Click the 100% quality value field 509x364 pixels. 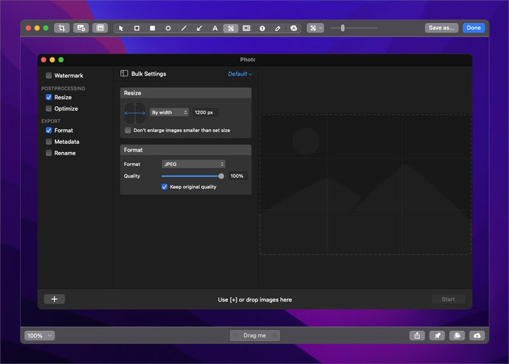237,176
